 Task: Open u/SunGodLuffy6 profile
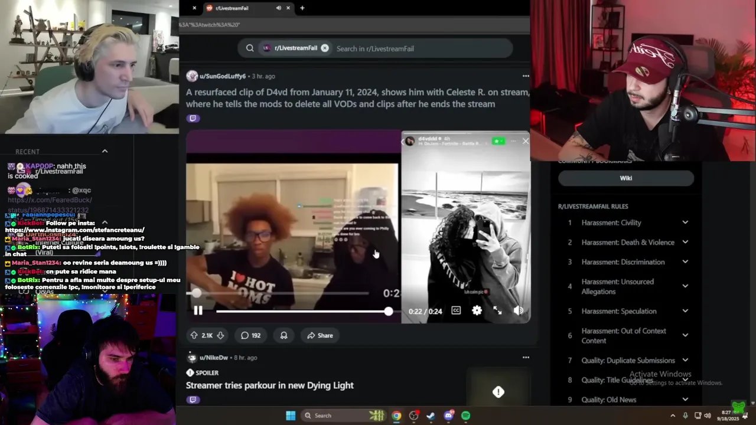point(223,76)
